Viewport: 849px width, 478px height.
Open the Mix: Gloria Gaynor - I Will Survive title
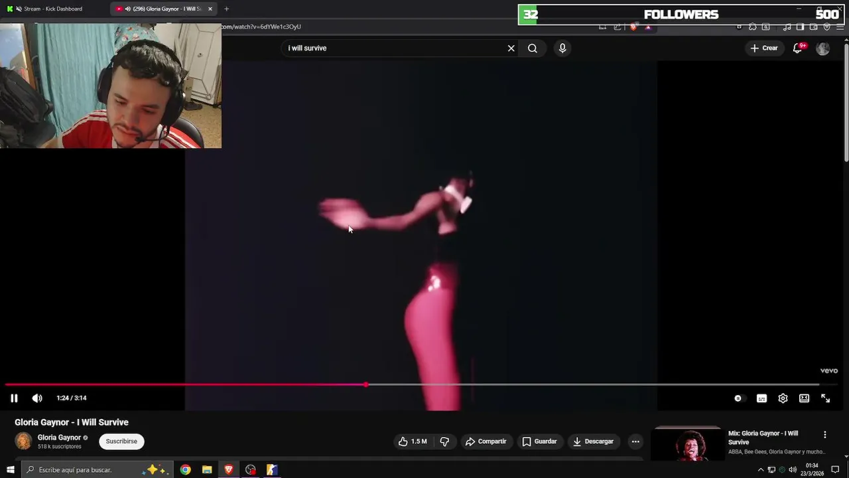pyautogui.click(x=763, y=438)
